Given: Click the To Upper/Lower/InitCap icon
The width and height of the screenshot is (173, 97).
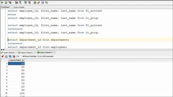Looking at the screenshot, I should 46,2.
